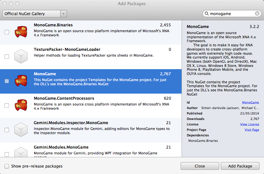
Task: Check the MonoGame.Binaries package checkbox
Action: [x=7, y=32]
